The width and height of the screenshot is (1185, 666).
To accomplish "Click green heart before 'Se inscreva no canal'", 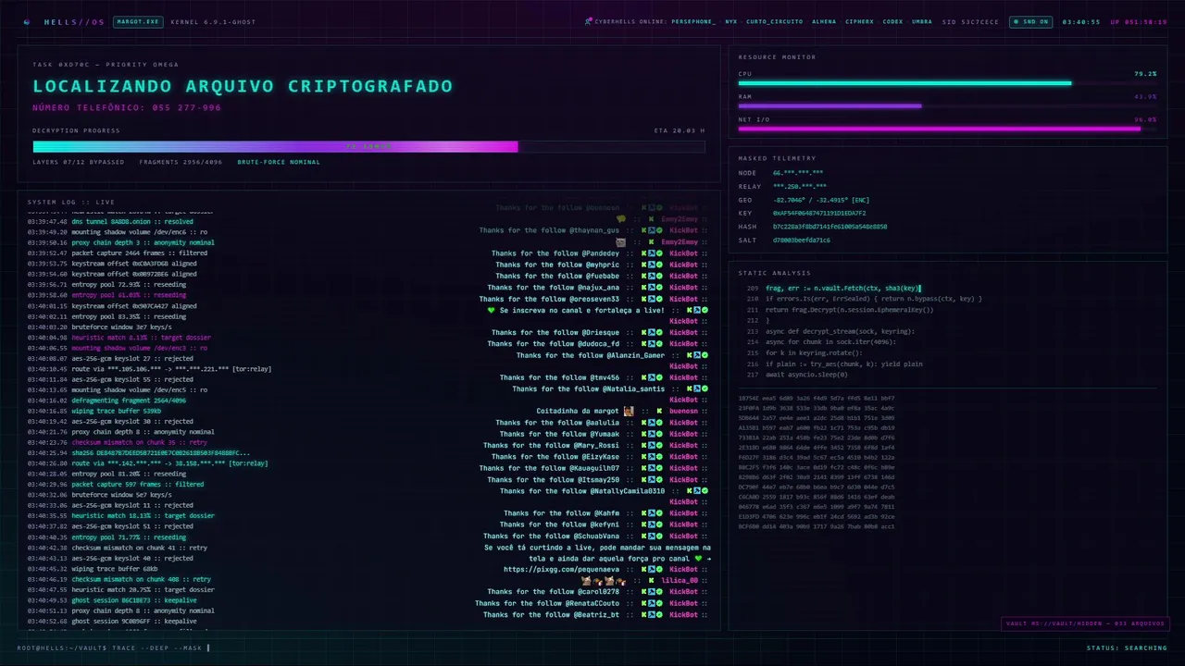I will coord(492,310).
